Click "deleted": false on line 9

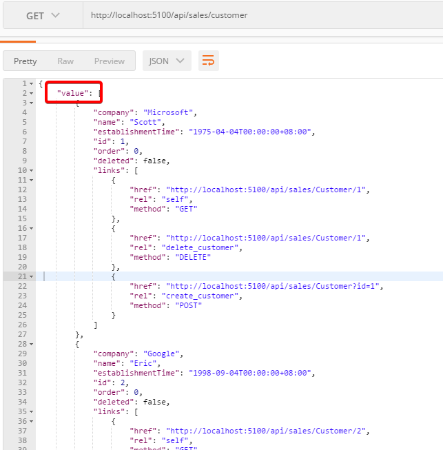click(x=130, y=161)
